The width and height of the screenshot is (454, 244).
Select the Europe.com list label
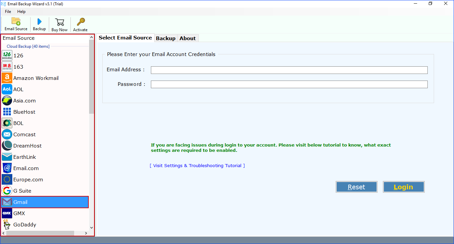[28, 179]
